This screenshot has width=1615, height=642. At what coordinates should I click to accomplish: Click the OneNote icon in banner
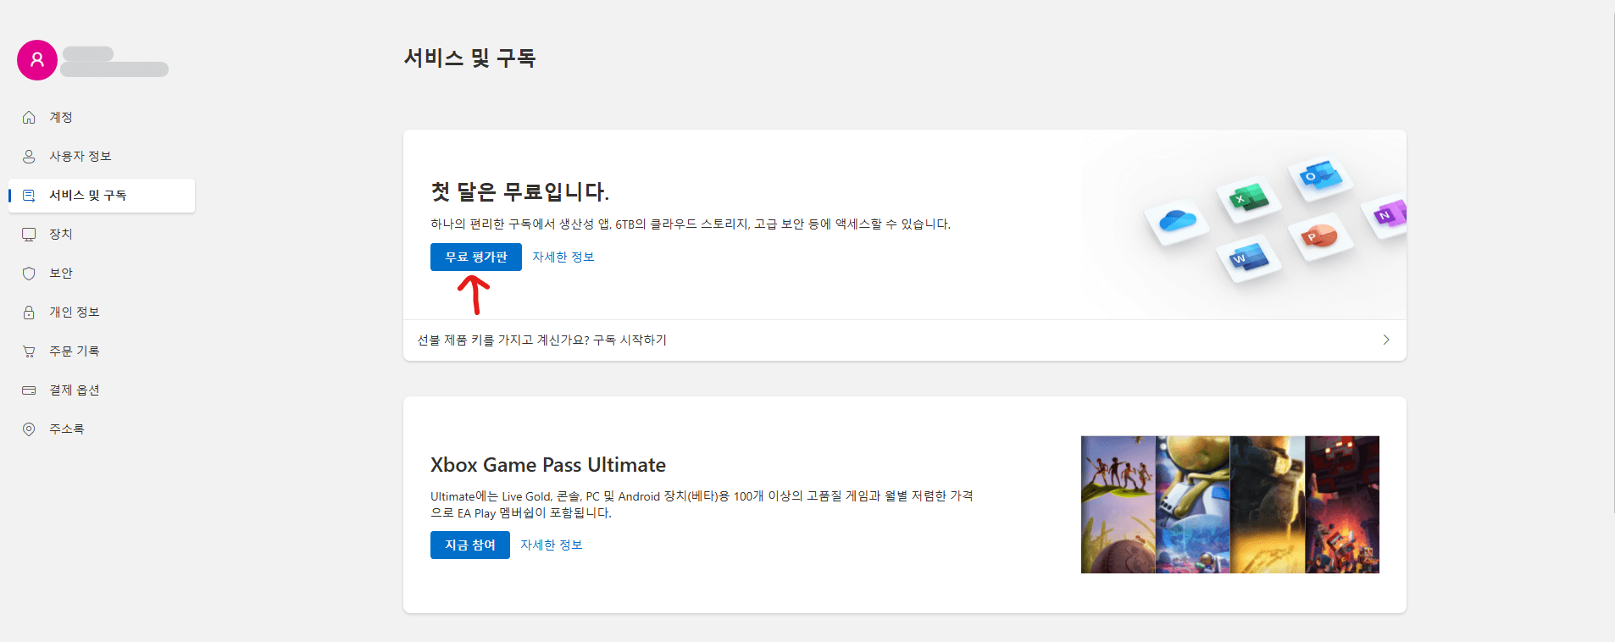point(1390,213)
